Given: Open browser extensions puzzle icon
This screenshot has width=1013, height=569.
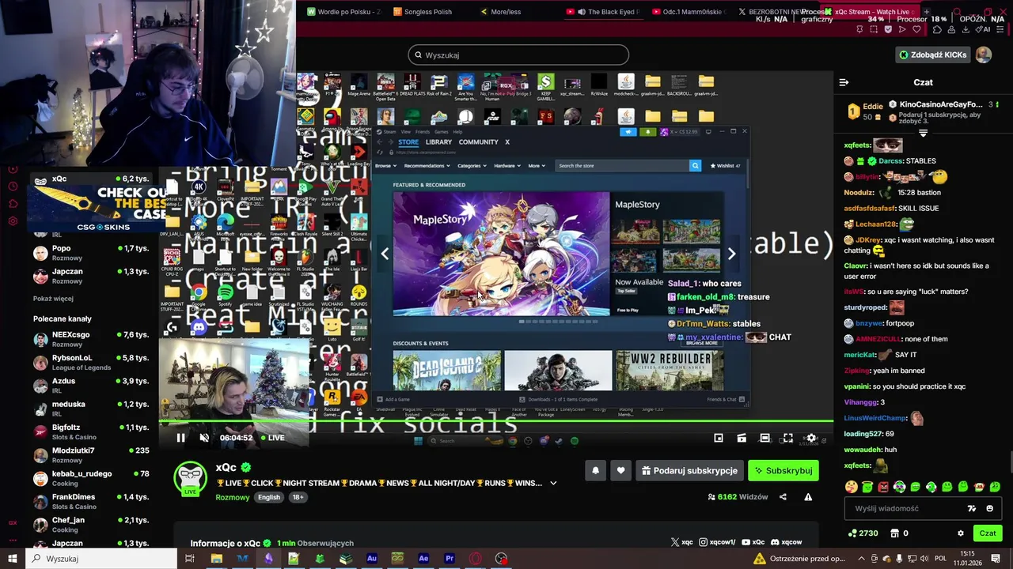Looking at the screenshot, I should pos(937,29).
